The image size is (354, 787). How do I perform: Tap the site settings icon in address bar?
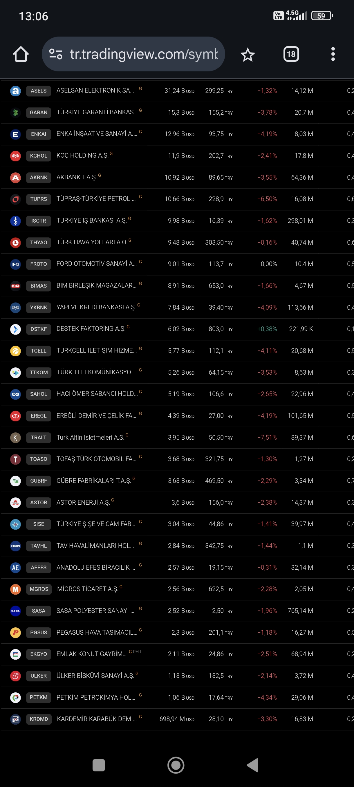[56, 54]
